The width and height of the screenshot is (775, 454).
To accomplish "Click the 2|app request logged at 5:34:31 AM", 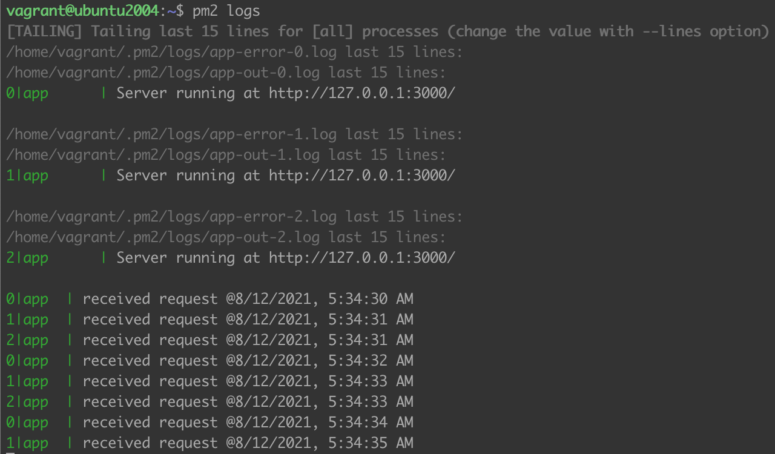I will (x=248, y=340).
